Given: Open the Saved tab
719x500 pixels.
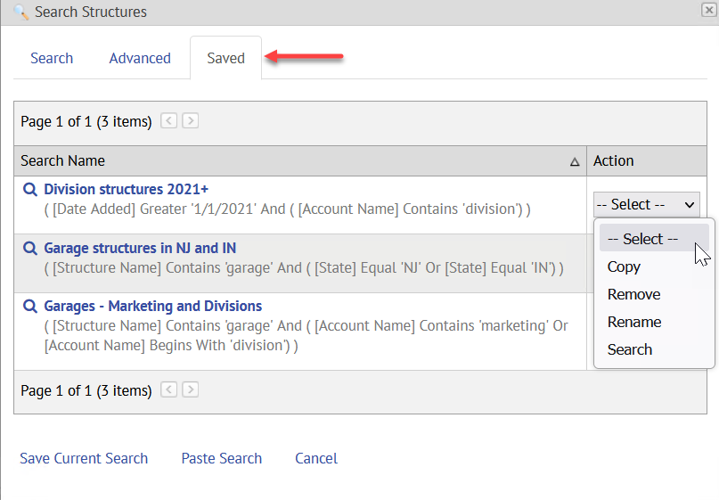Looking at the screenshot, I should tap(225, 58).
